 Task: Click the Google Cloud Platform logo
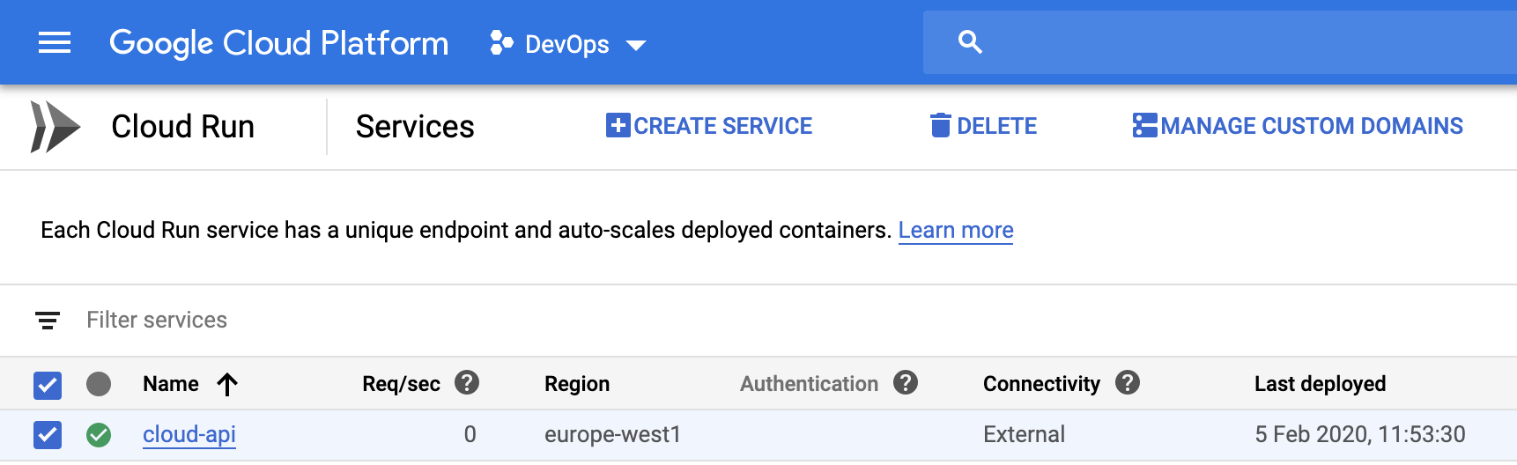point(279,43)
